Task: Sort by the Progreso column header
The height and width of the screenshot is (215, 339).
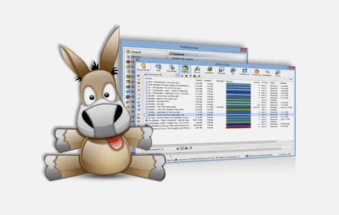Action: [229, 81]
